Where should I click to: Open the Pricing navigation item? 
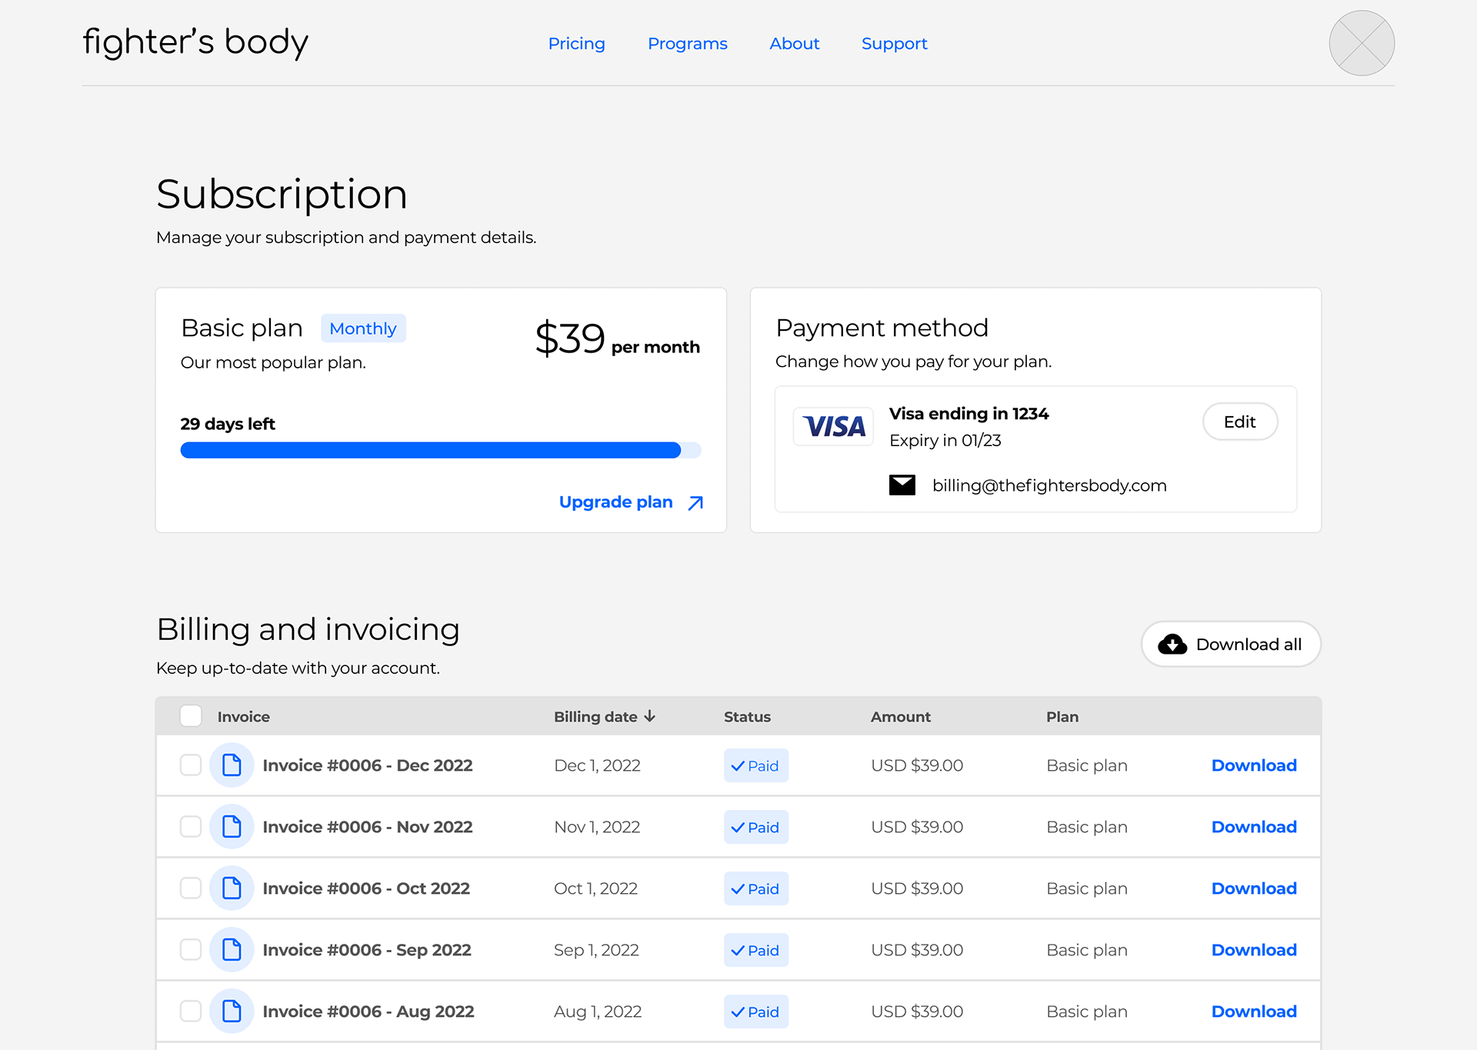576,43
